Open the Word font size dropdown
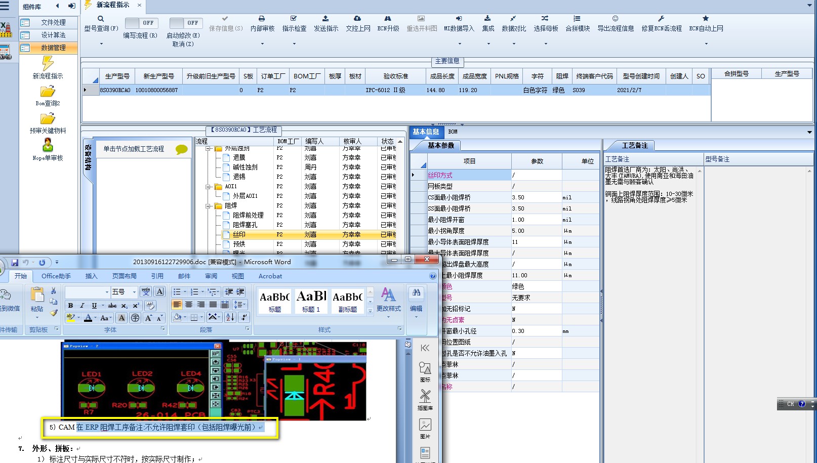Viewport: 817px width, 463px height. coord(134,292)
